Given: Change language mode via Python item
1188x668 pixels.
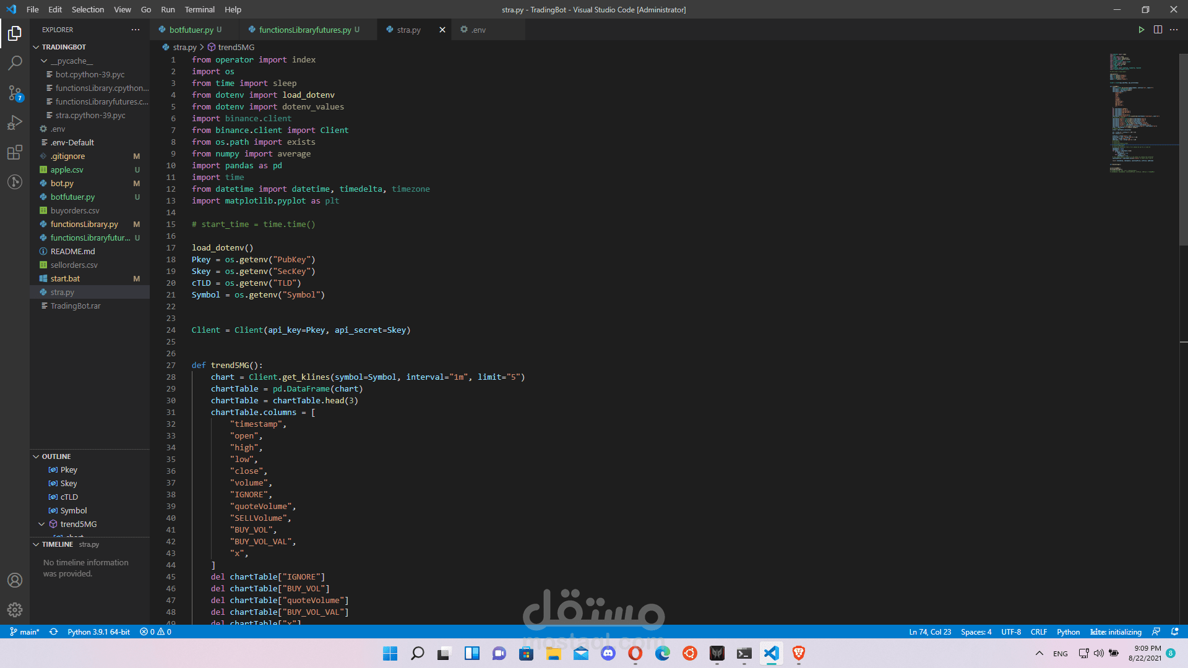Looking at the screenshot, I should [x=1068, y=632].
